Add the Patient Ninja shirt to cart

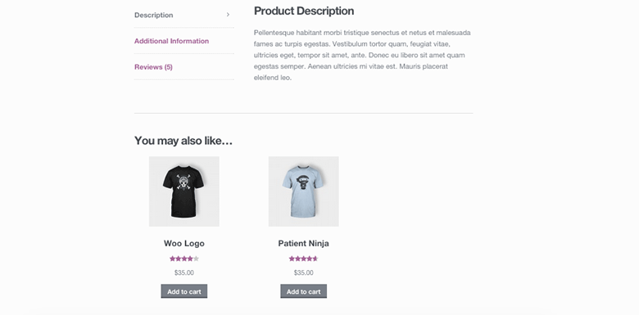(x=304, y=291)
